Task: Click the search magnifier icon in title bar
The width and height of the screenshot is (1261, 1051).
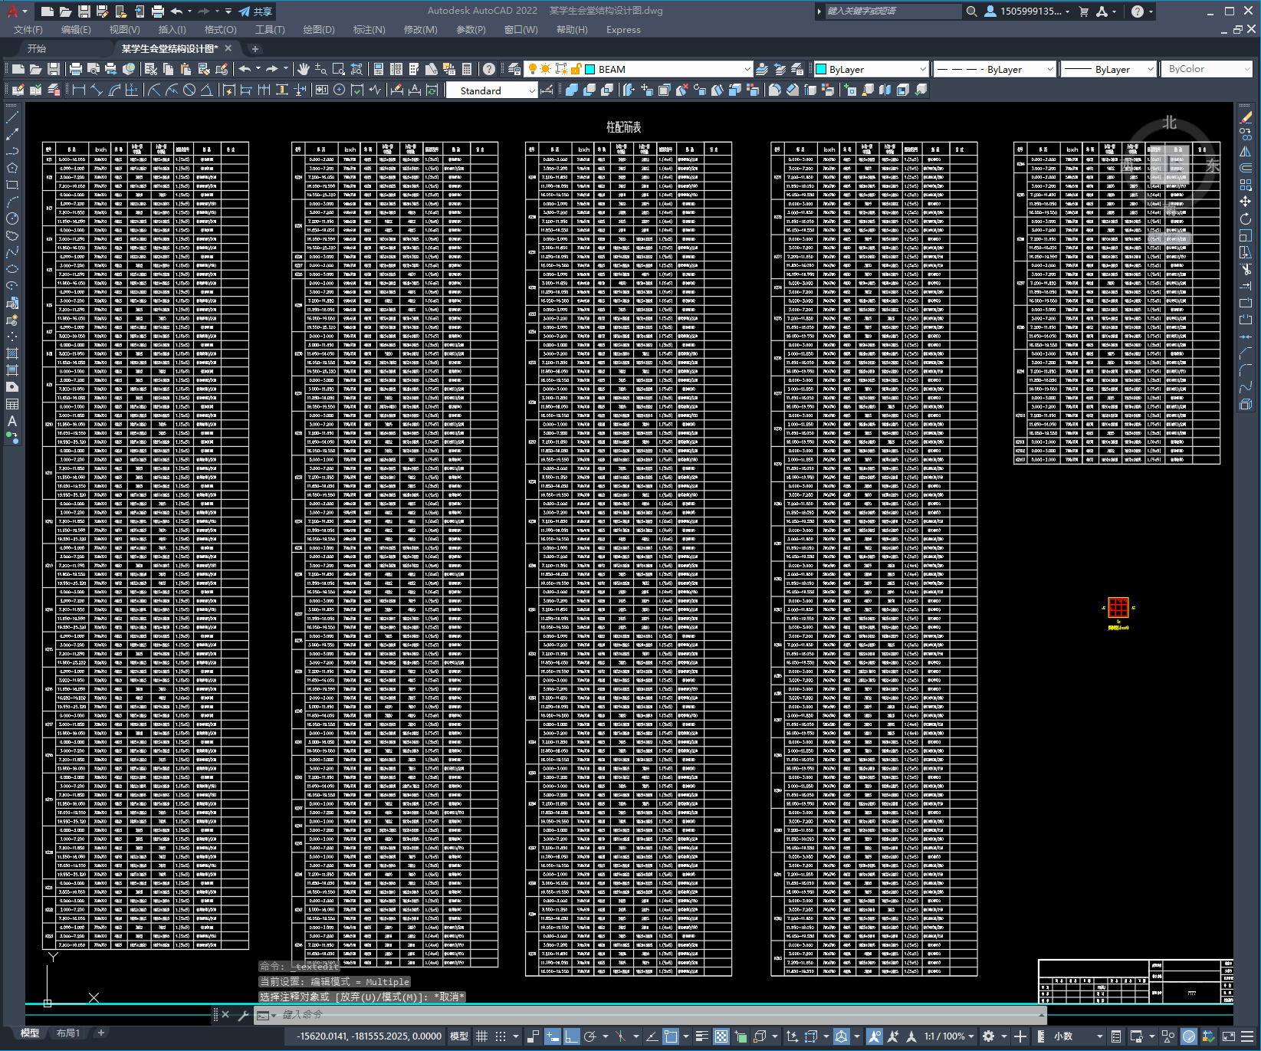Action: pos(971,11)
